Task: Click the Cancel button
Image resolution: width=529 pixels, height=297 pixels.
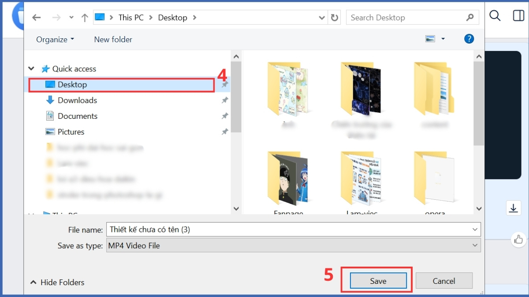Action: pos(444,281)
